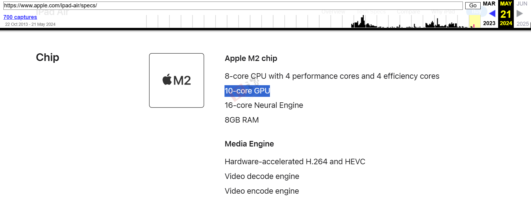Jump to the MAR capture month
531x205 pixels.
[489, 4]
